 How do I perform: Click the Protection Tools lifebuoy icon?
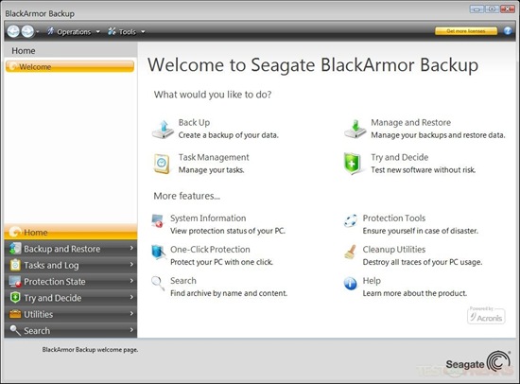pos(351,220)
